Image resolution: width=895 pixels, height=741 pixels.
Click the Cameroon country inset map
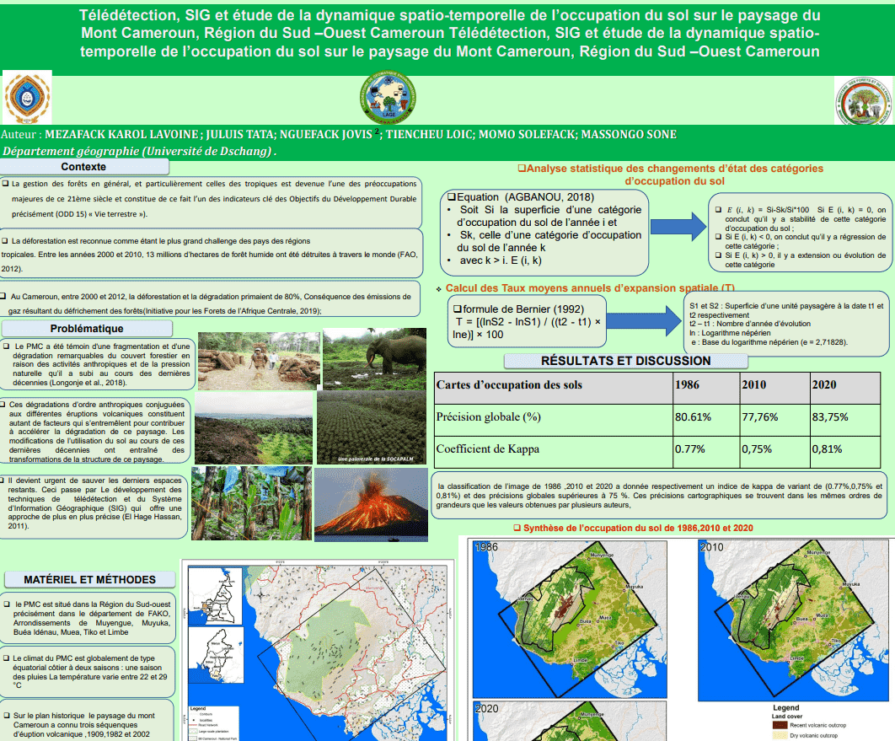pos(216,595)
